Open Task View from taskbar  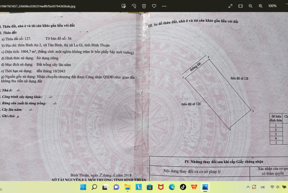point(105,187)
